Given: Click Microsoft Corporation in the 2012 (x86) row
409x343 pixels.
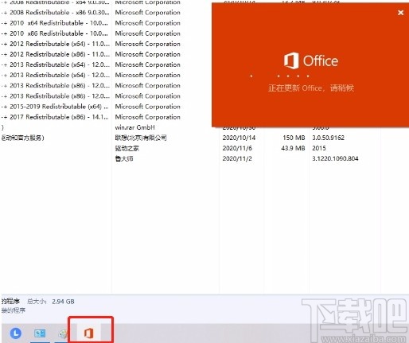Looking at the screenshot, I should [x=147, y=54].
